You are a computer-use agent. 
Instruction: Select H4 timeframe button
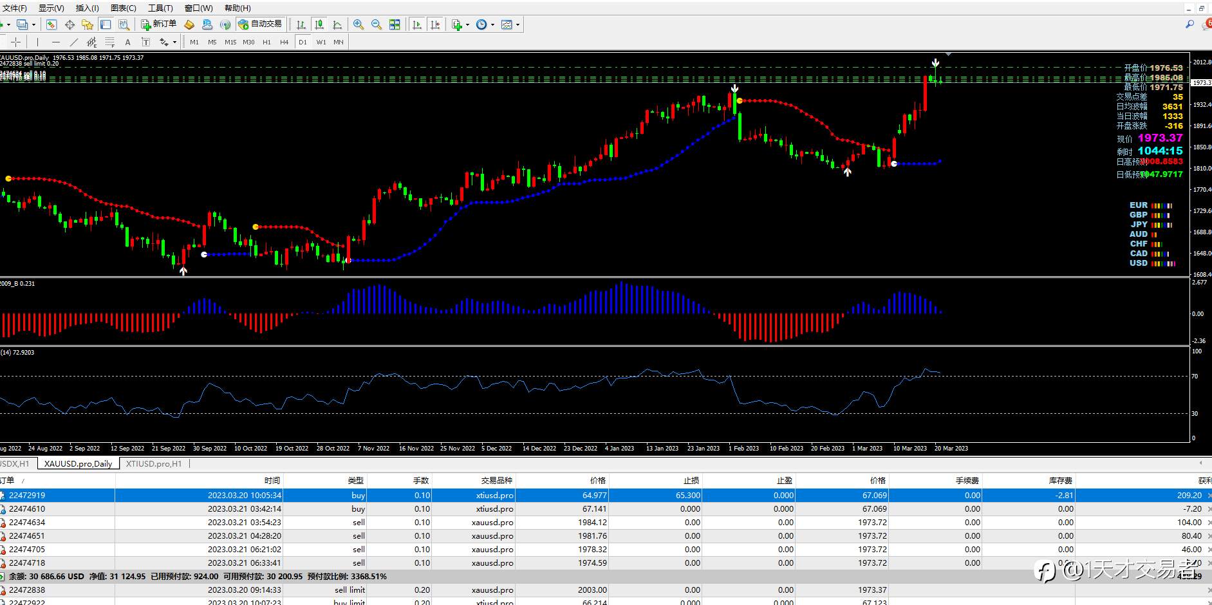click(x=284, y=42)
